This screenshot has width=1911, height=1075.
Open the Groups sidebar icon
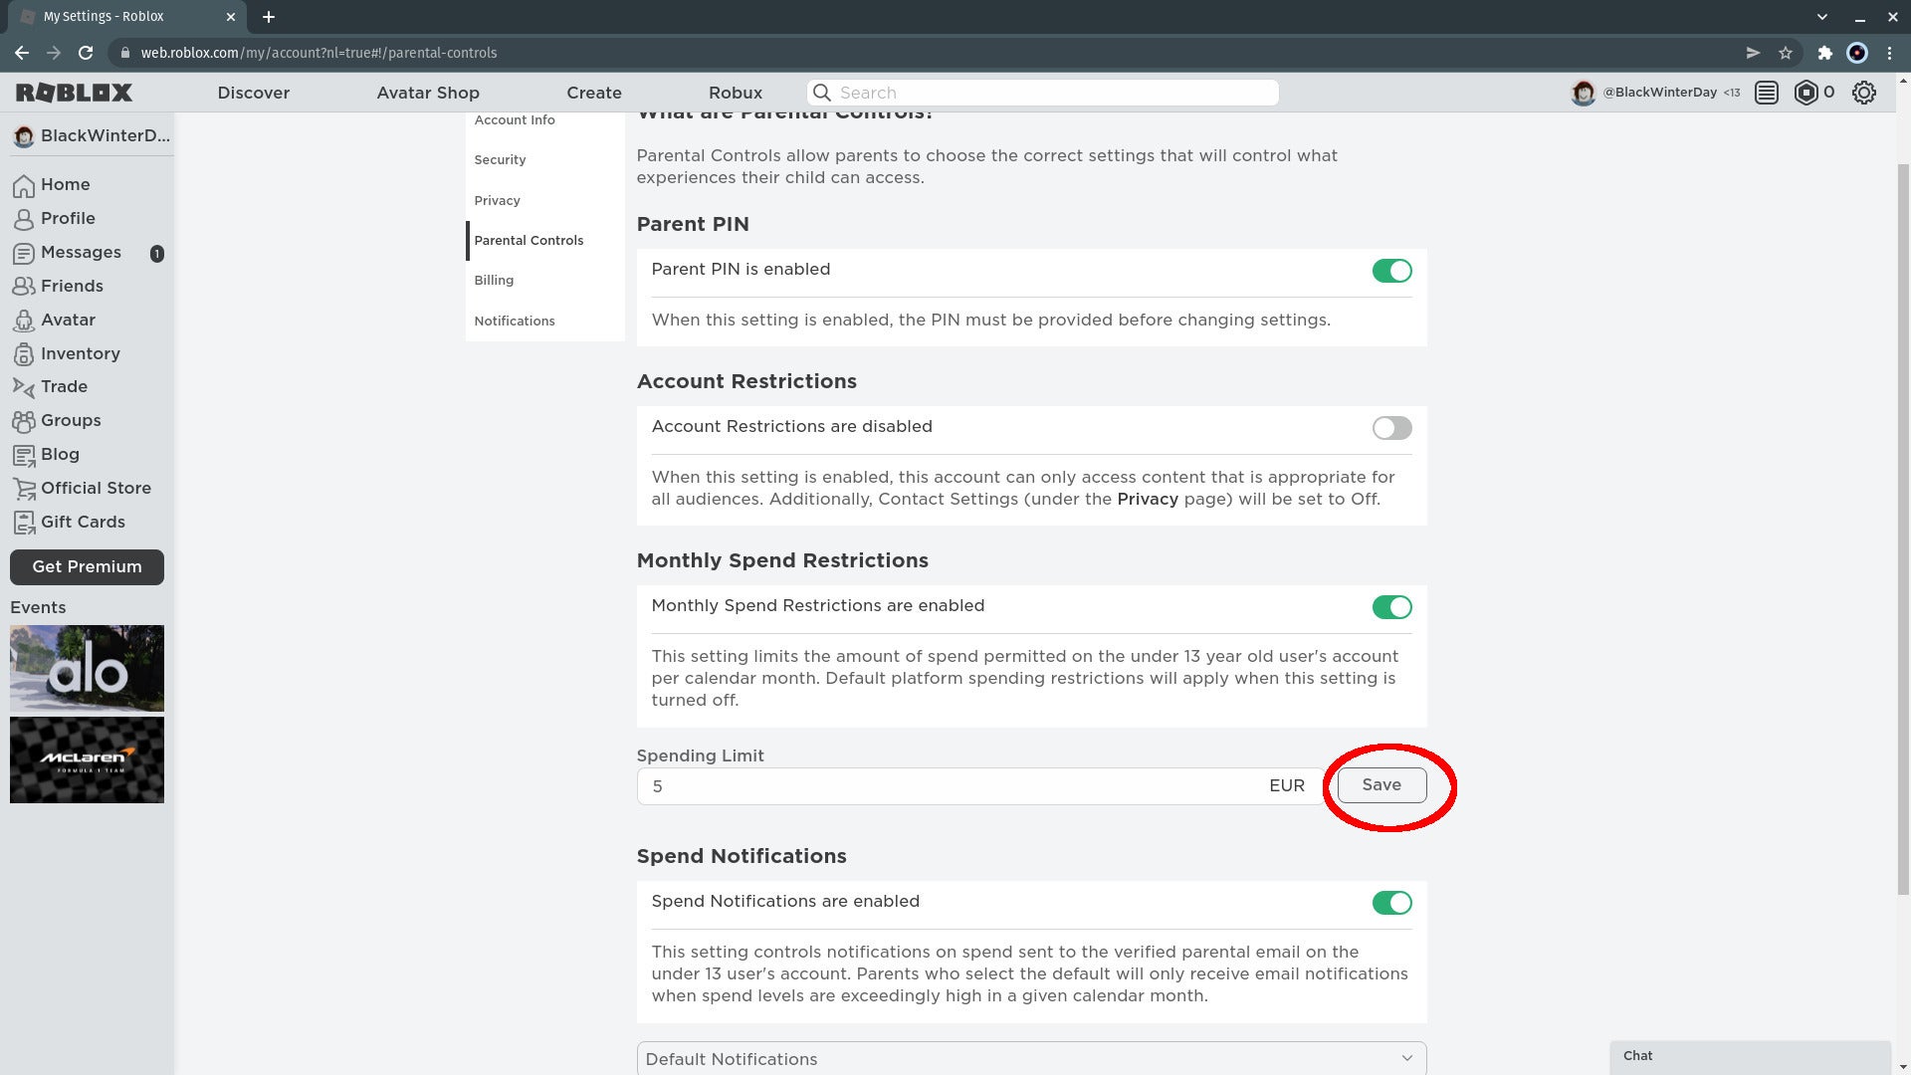click(24, 421)
